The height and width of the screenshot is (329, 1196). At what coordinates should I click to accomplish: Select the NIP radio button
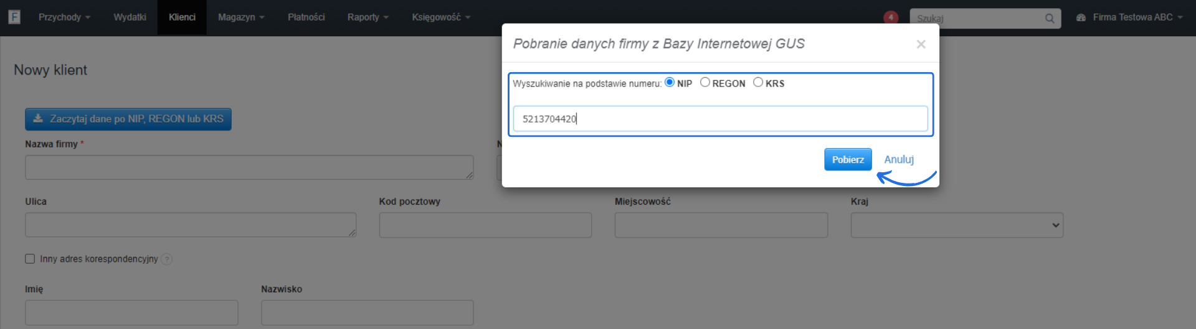click(x=670, y=82)
